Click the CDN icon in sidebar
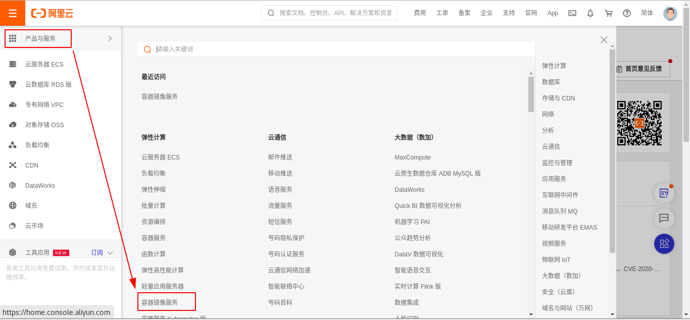Screen dimensions: 690x320 point(13,165)
